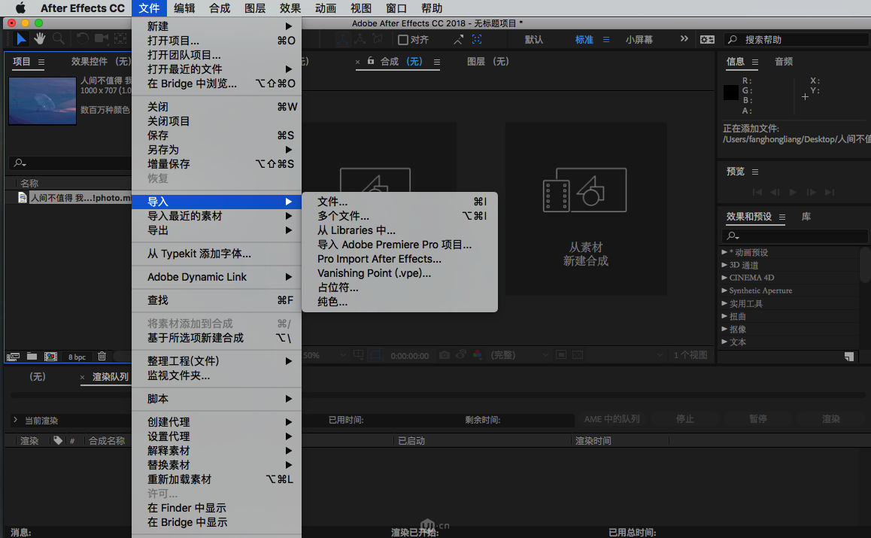Create new folder in project panel
The height and width of the screenshot is (538, 871).
pos(32,356)
